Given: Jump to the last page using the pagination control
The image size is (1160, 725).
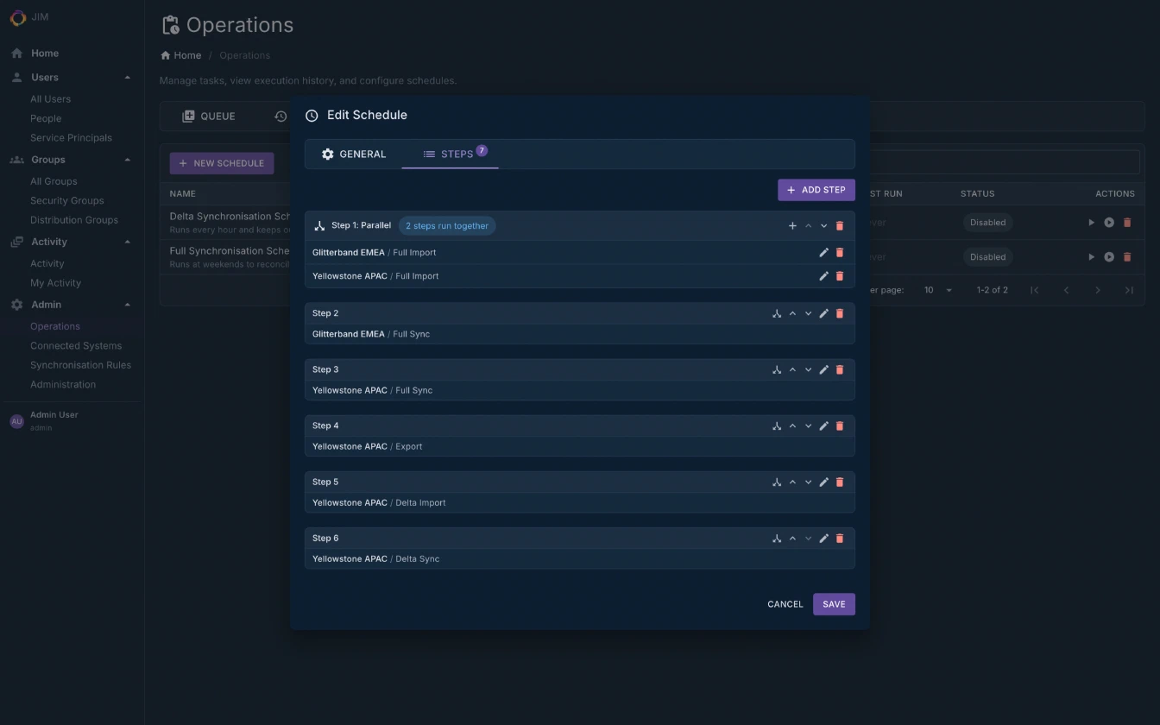Looking at the screenshot, I should (1129, 290).
